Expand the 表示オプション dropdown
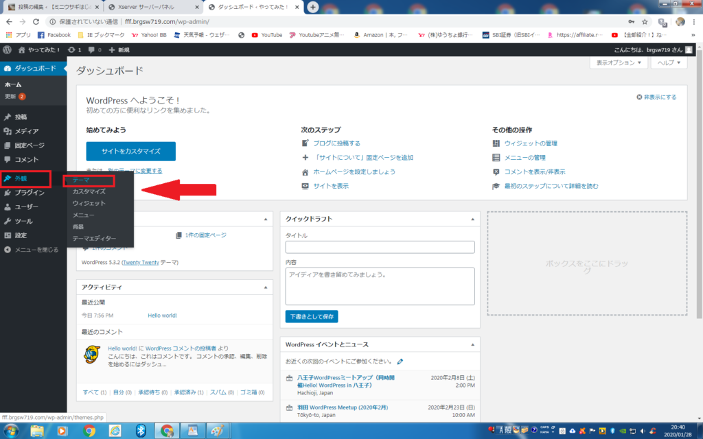 [x=619, y=62]
